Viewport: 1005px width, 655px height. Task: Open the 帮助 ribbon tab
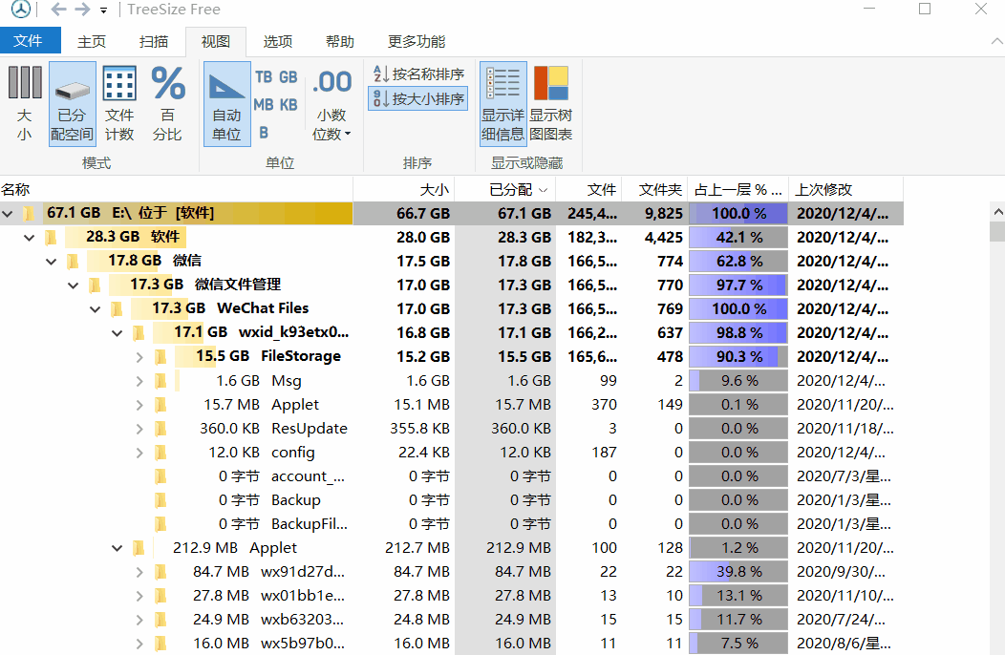340,42
